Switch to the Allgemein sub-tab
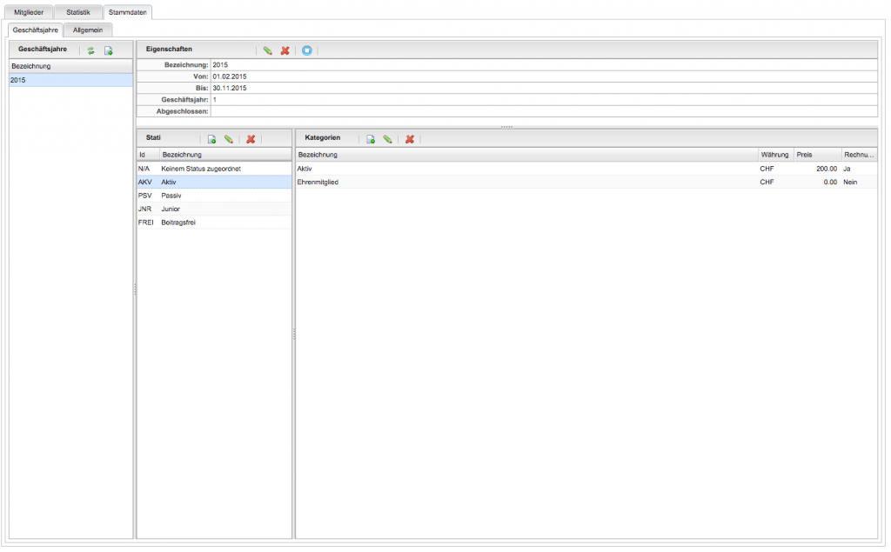The image size is (891, 552). (88, 30)
